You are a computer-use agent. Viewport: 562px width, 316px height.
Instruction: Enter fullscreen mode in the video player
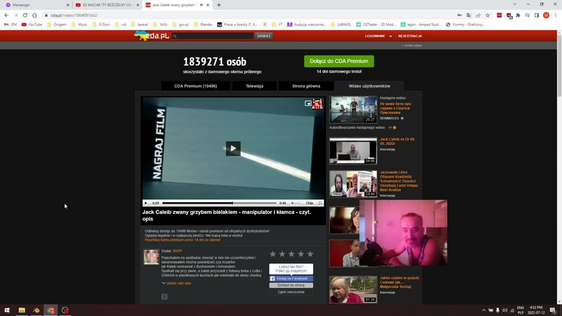coord(320,203)
